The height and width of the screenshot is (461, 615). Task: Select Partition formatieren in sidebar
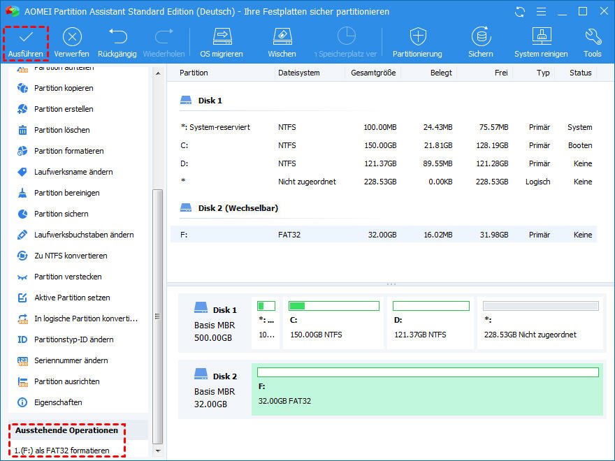tap(68, 151)
